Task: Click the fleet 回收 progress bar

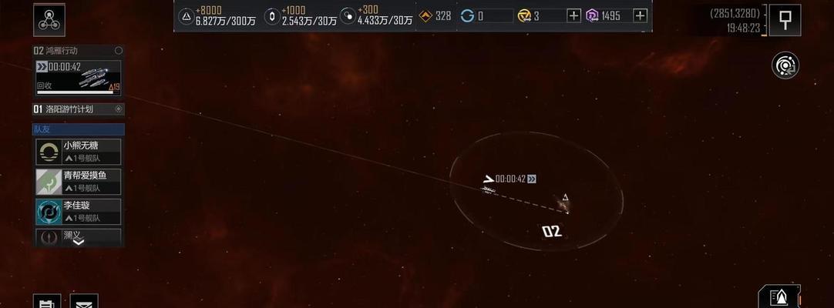Action: [75, 92]
